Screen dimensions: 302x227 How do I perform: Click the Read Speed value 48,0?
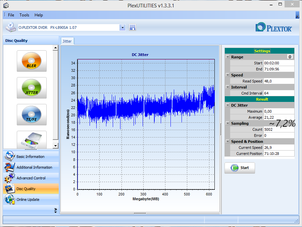point(279,81)
